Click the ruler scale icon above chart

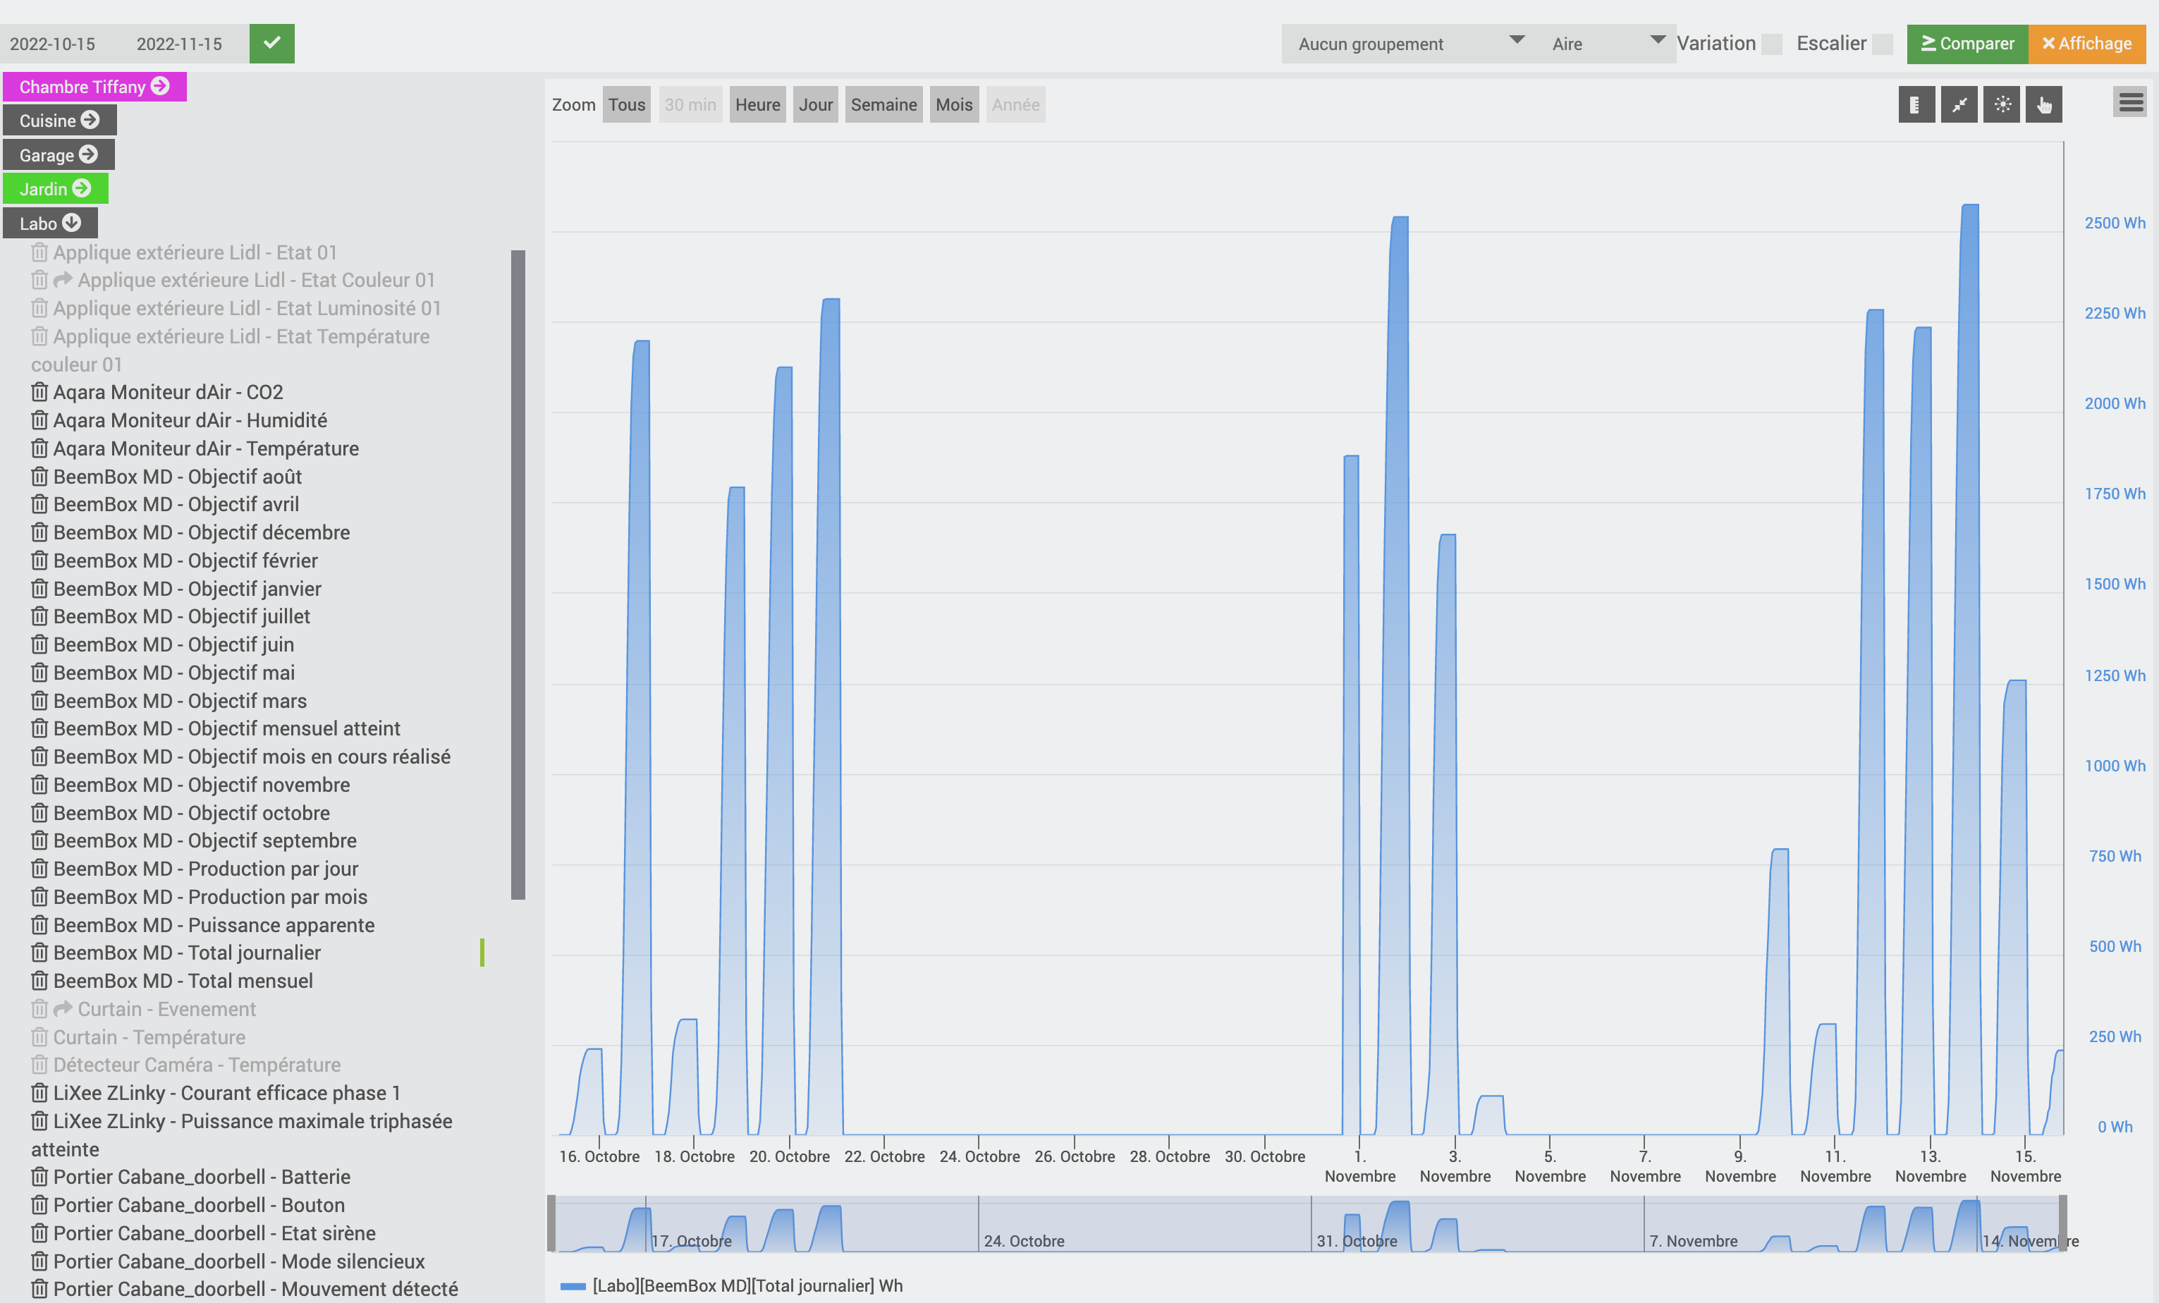pos(1916,105)
